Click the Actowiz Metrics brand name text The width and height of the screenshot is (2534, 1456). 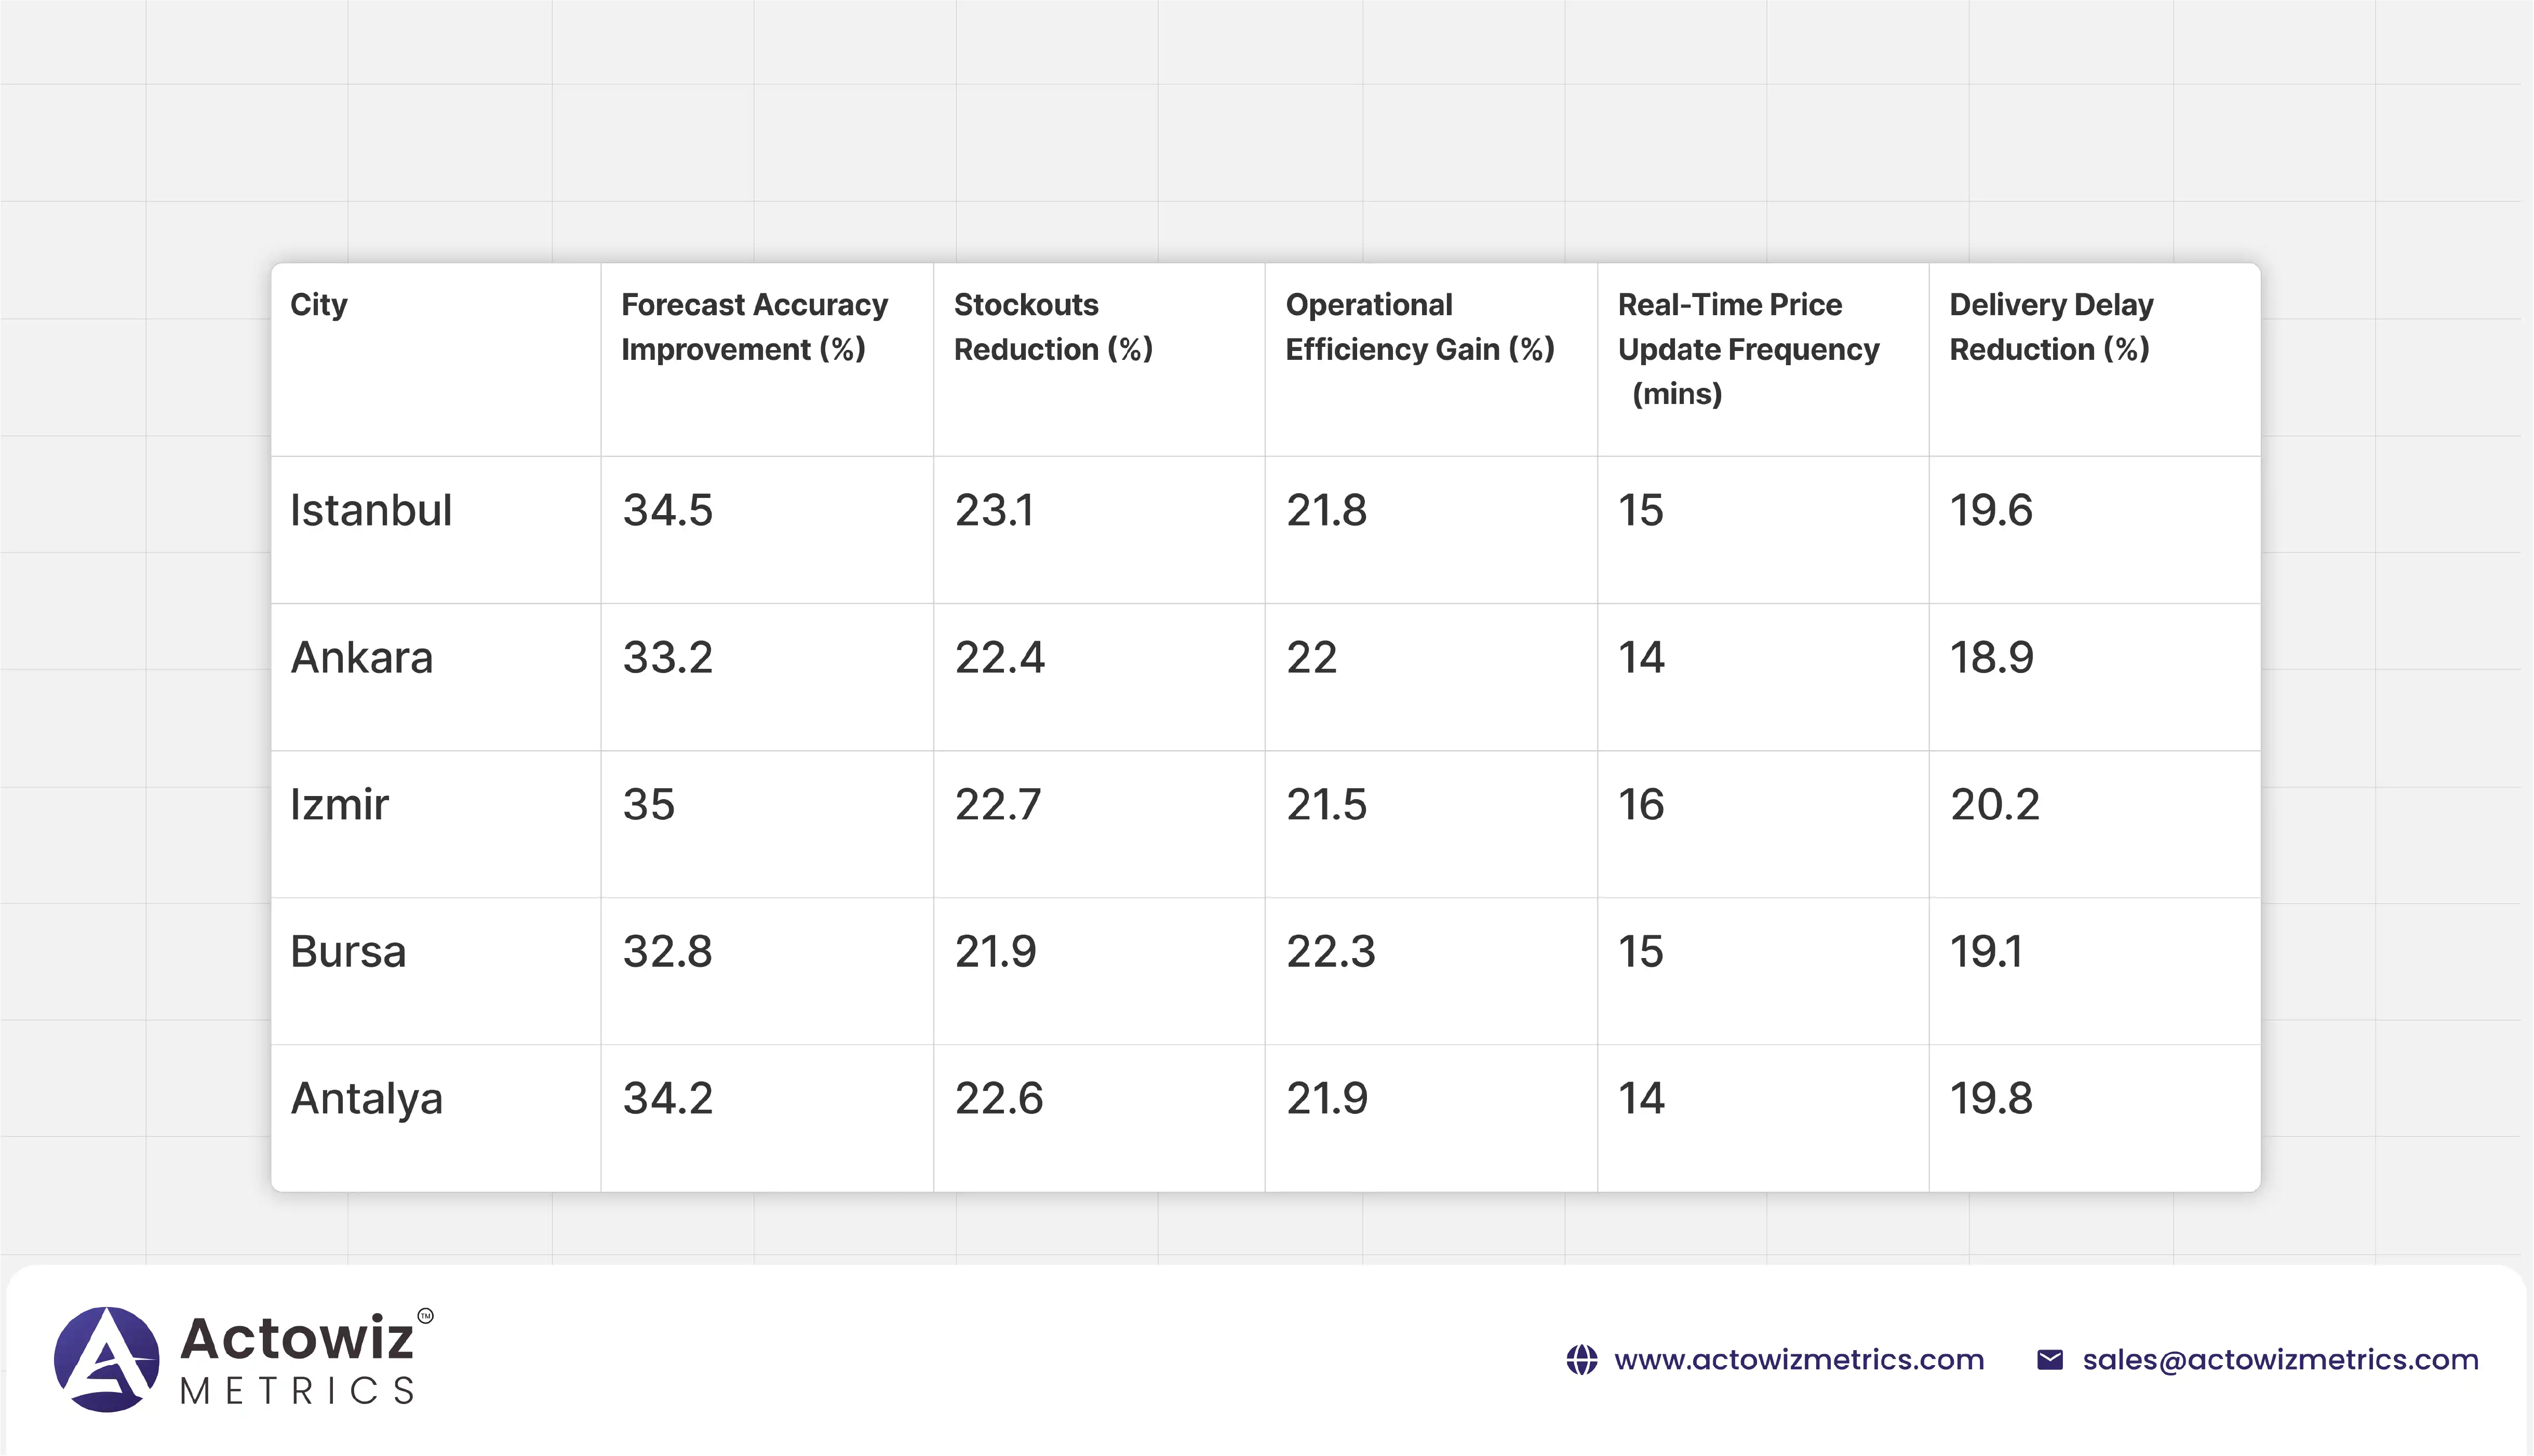tap(297, 1358)
